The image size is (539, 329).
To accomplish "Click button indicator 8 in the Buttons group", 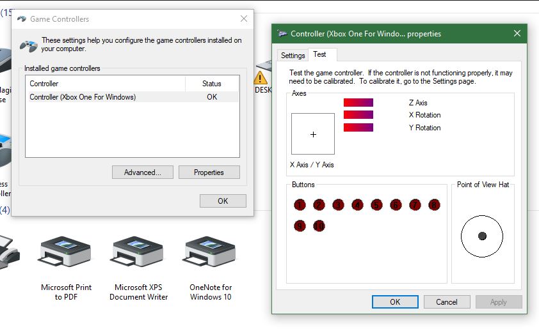I will coord(434,205).
